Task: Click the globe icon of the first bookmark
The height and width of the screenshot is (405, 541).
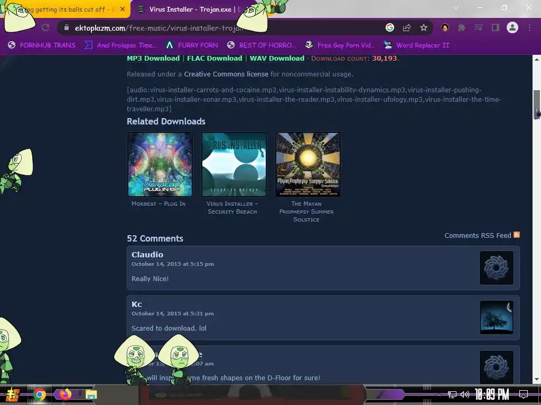Action: coord(12,45)
